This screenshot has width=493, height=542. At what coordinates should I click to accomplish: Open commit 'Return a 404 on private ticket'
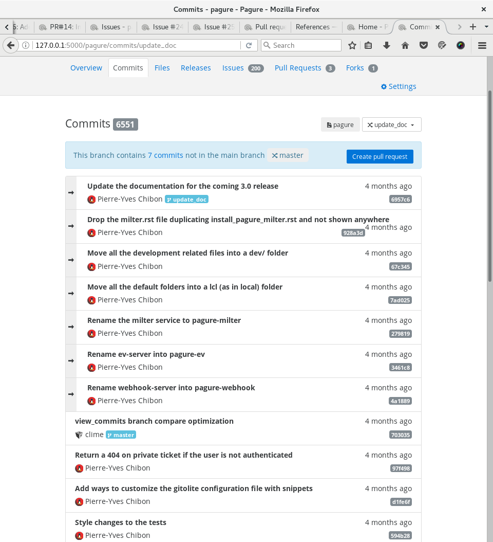[x=184, y=455]
